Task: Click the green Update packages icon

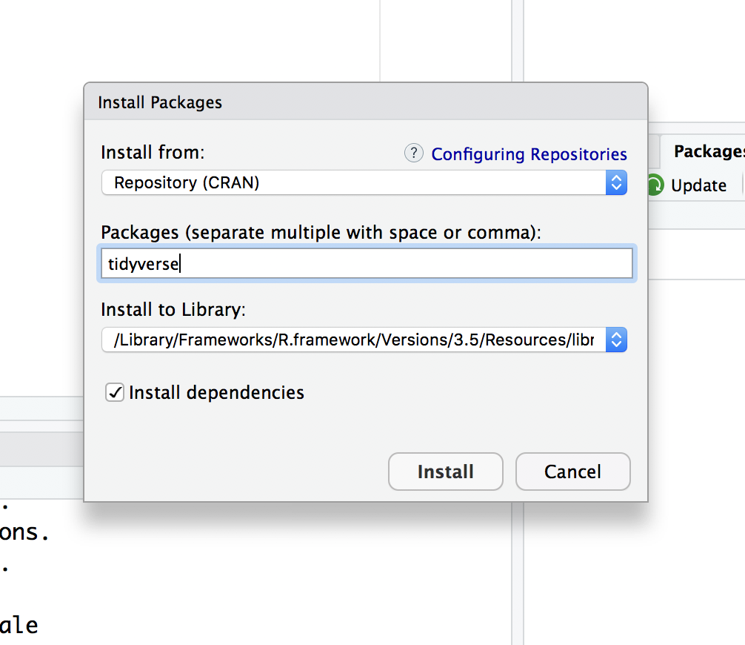Action: (x=655, y=185)
